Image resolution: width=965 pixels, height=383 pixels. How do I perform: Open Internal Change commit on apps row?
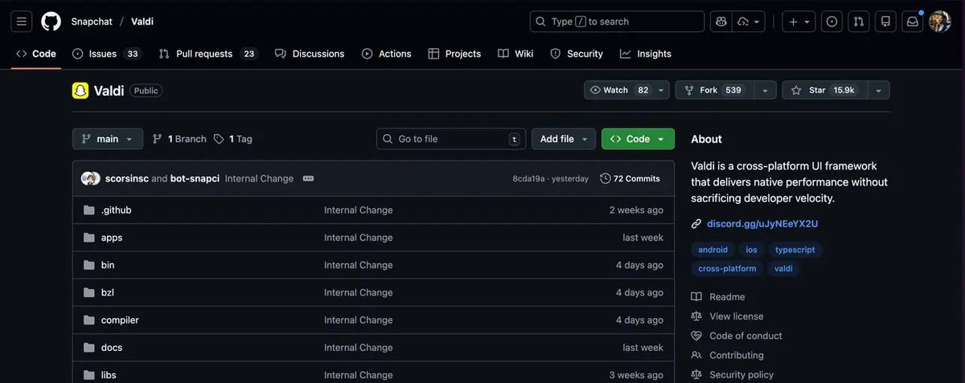pos(359,238)
